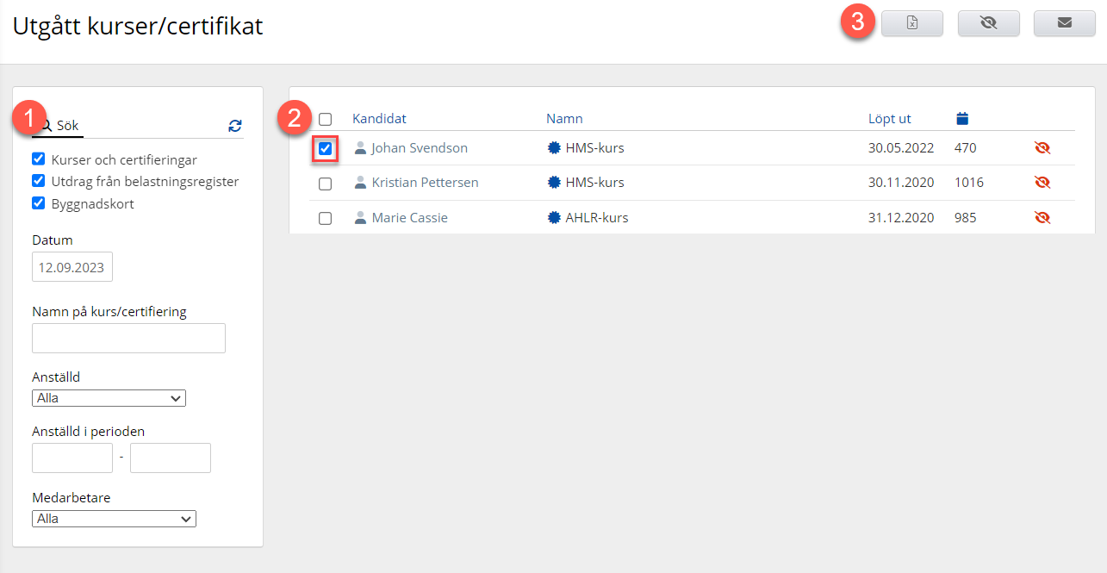Screen dimensions: 1107x573
Task: Uncheck Kurser och certifieringar checkbox
Action: pyautogui.click(x=38, y=159)
